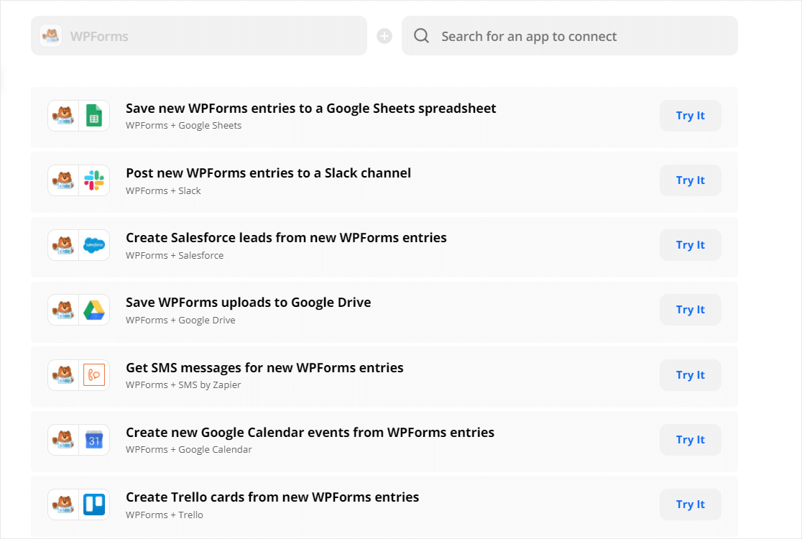Open 'Create new Google Calendar events from WPForms entries'

click(x=310, y=433)
